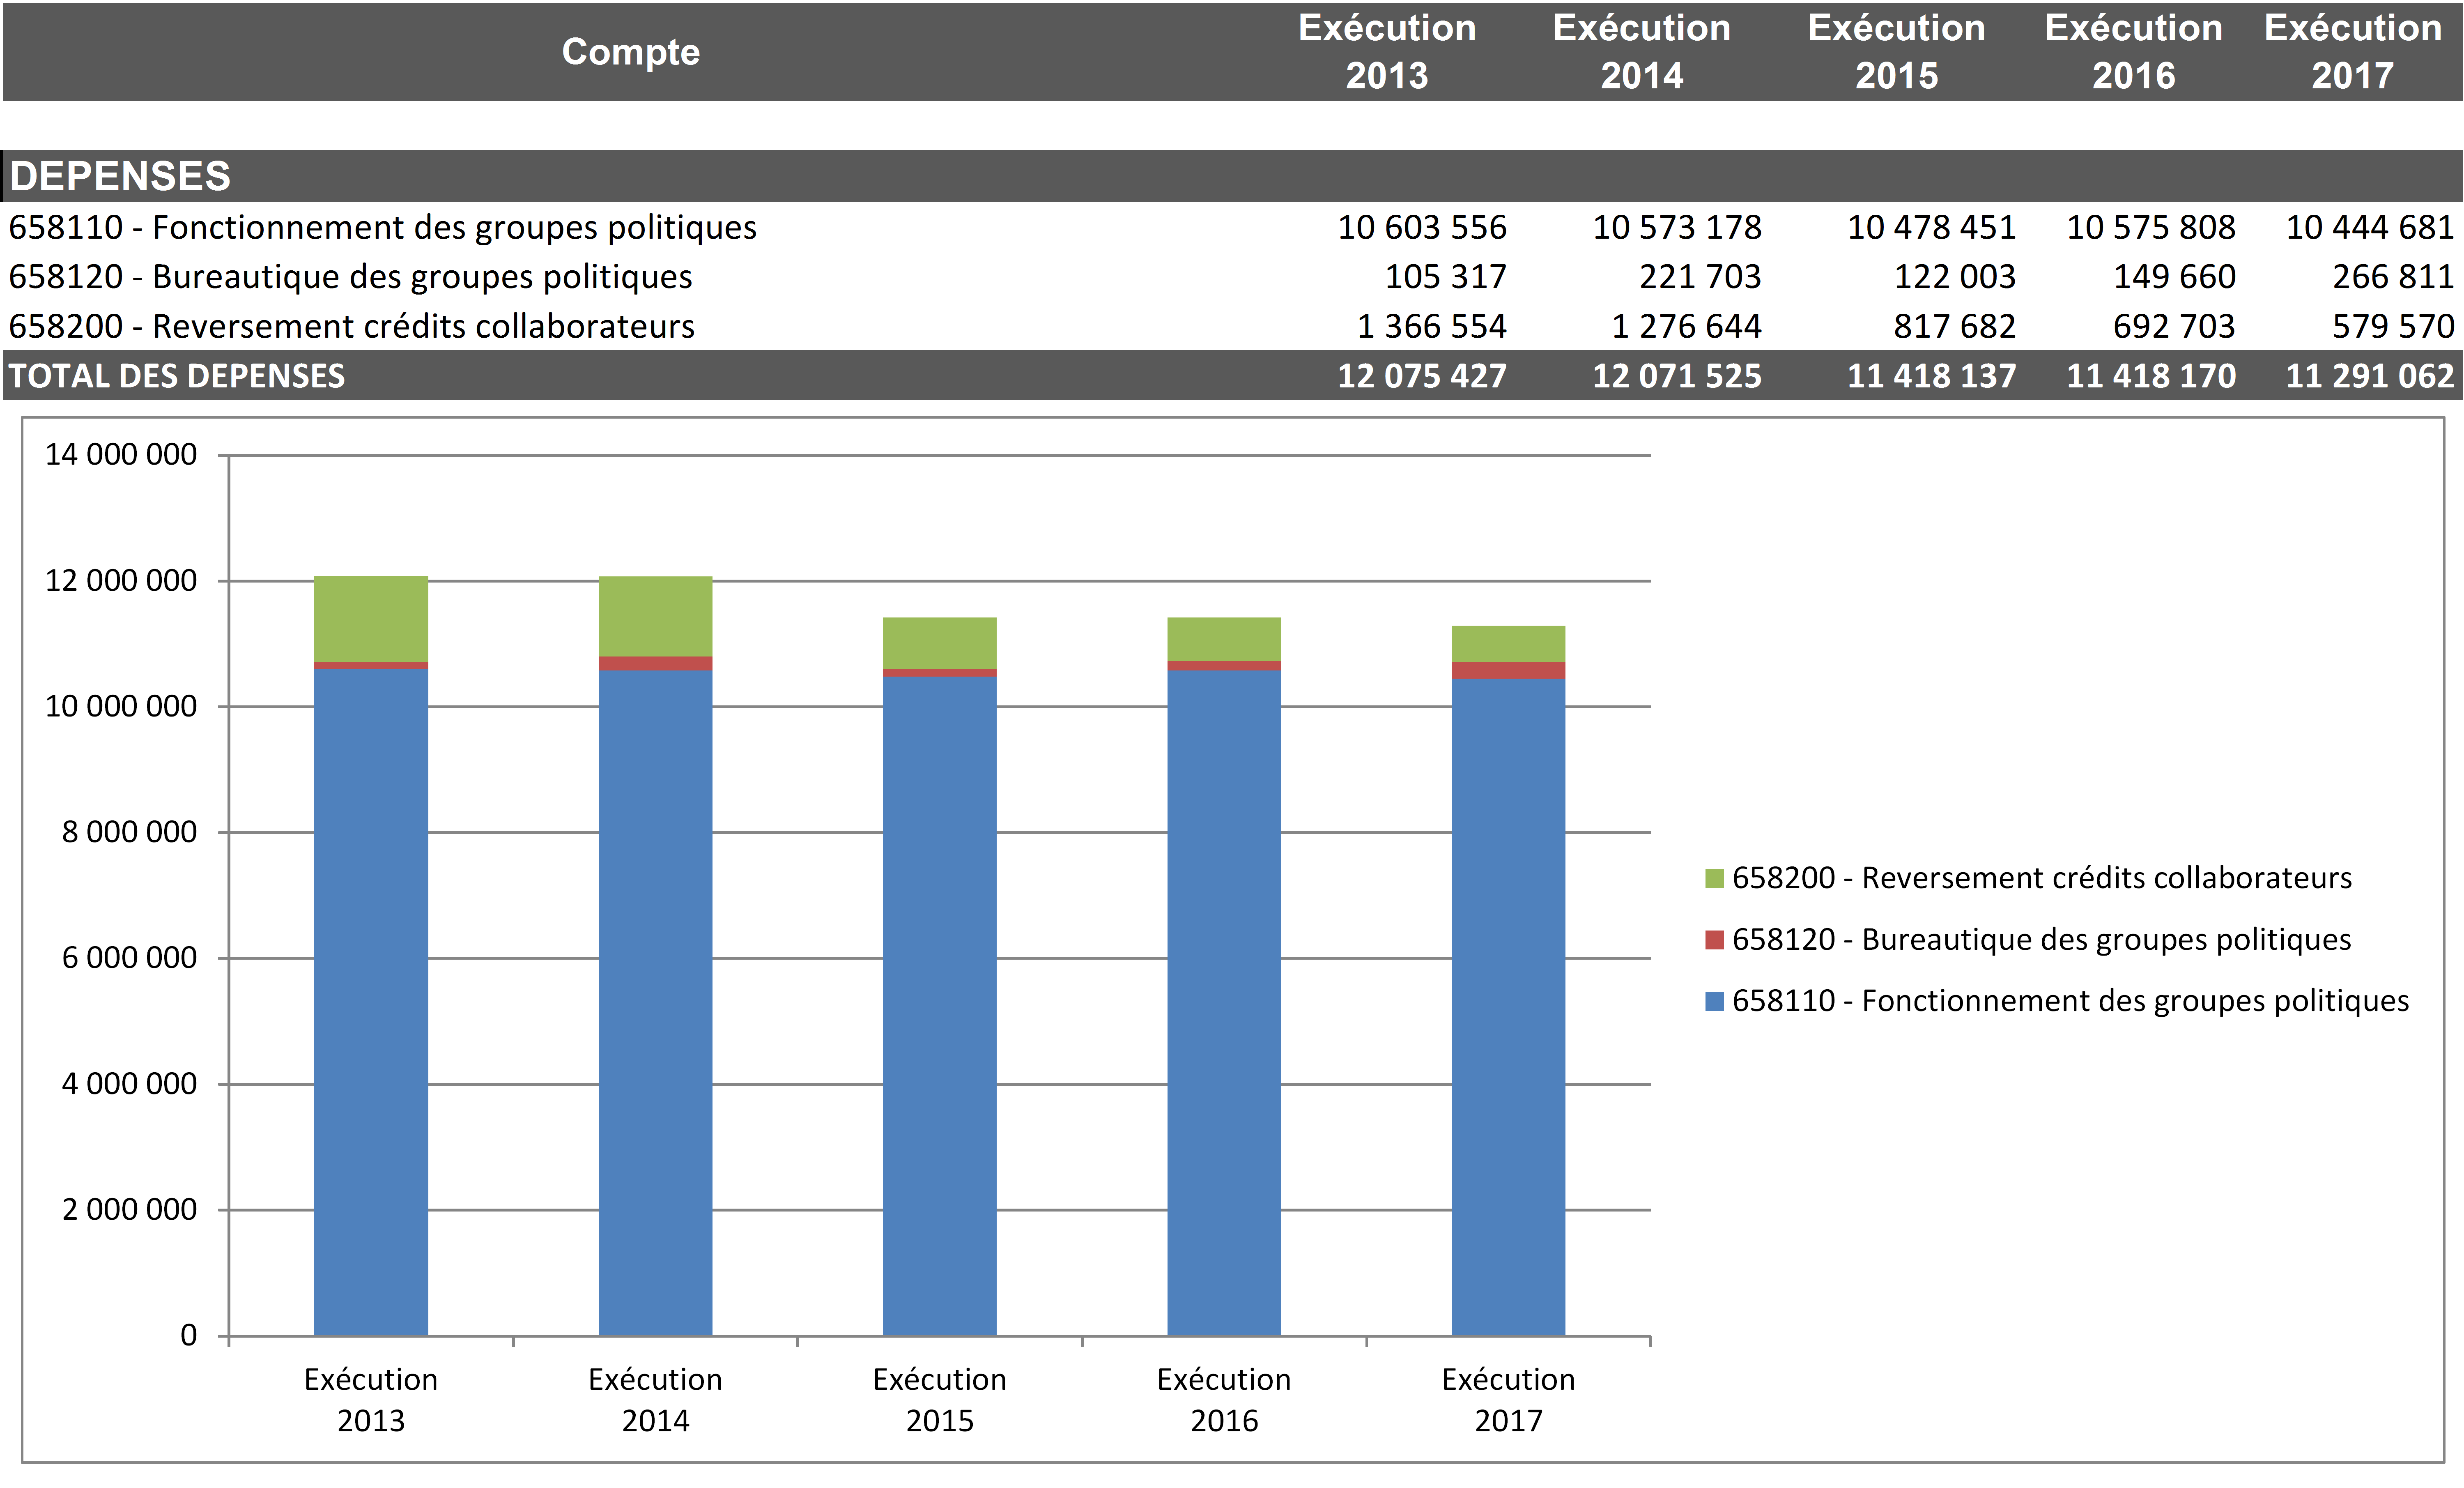This screenshot has width=2464, height=1488.
Task: Click the 14 000 000 y-axis label
Action: click(121, 455)
